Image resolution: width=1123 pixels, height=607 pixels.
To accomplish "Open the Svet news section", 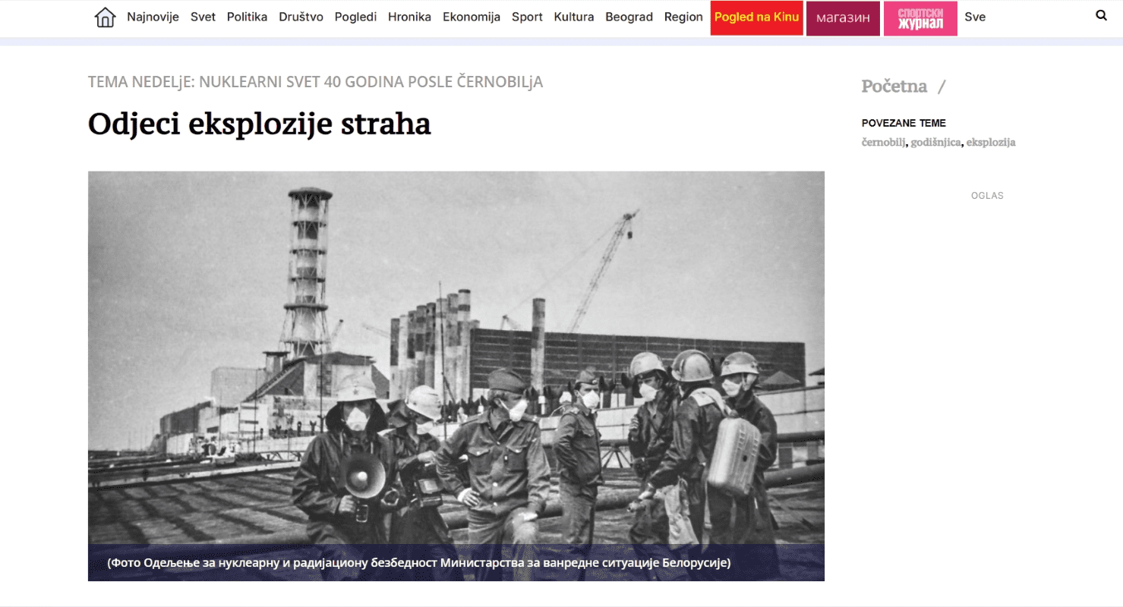I will tap(203, 17).
